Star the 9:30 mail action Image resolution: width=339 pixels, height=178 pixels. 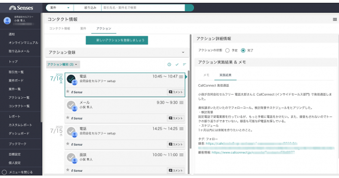click(x=68, y=118)
